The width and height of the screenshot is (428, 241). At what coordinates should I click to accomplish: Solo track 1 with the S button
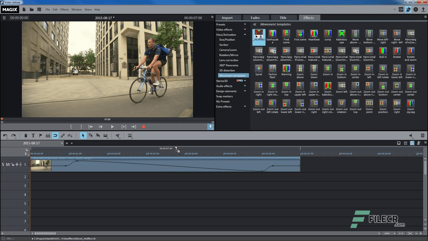[x=3, y=164]
